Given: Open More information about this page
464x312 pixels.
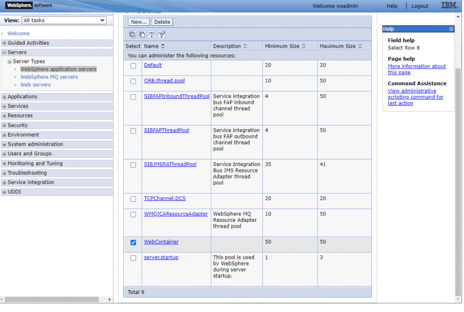Looking at the screenshot, I should [x=417, y=69].
